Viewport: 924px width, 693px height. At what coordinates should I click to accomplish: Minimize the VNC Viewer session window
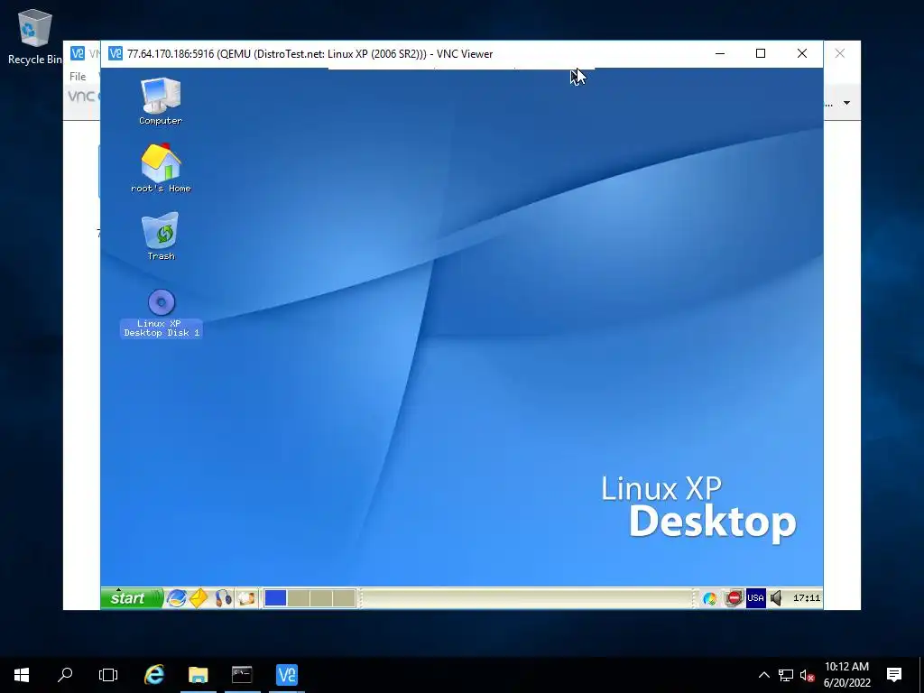tap(719, 53)
